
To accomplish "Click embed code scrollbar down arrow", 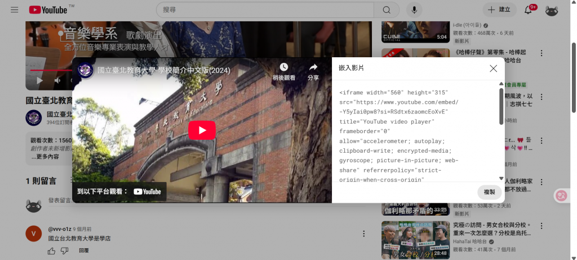I will coord(501,178).
